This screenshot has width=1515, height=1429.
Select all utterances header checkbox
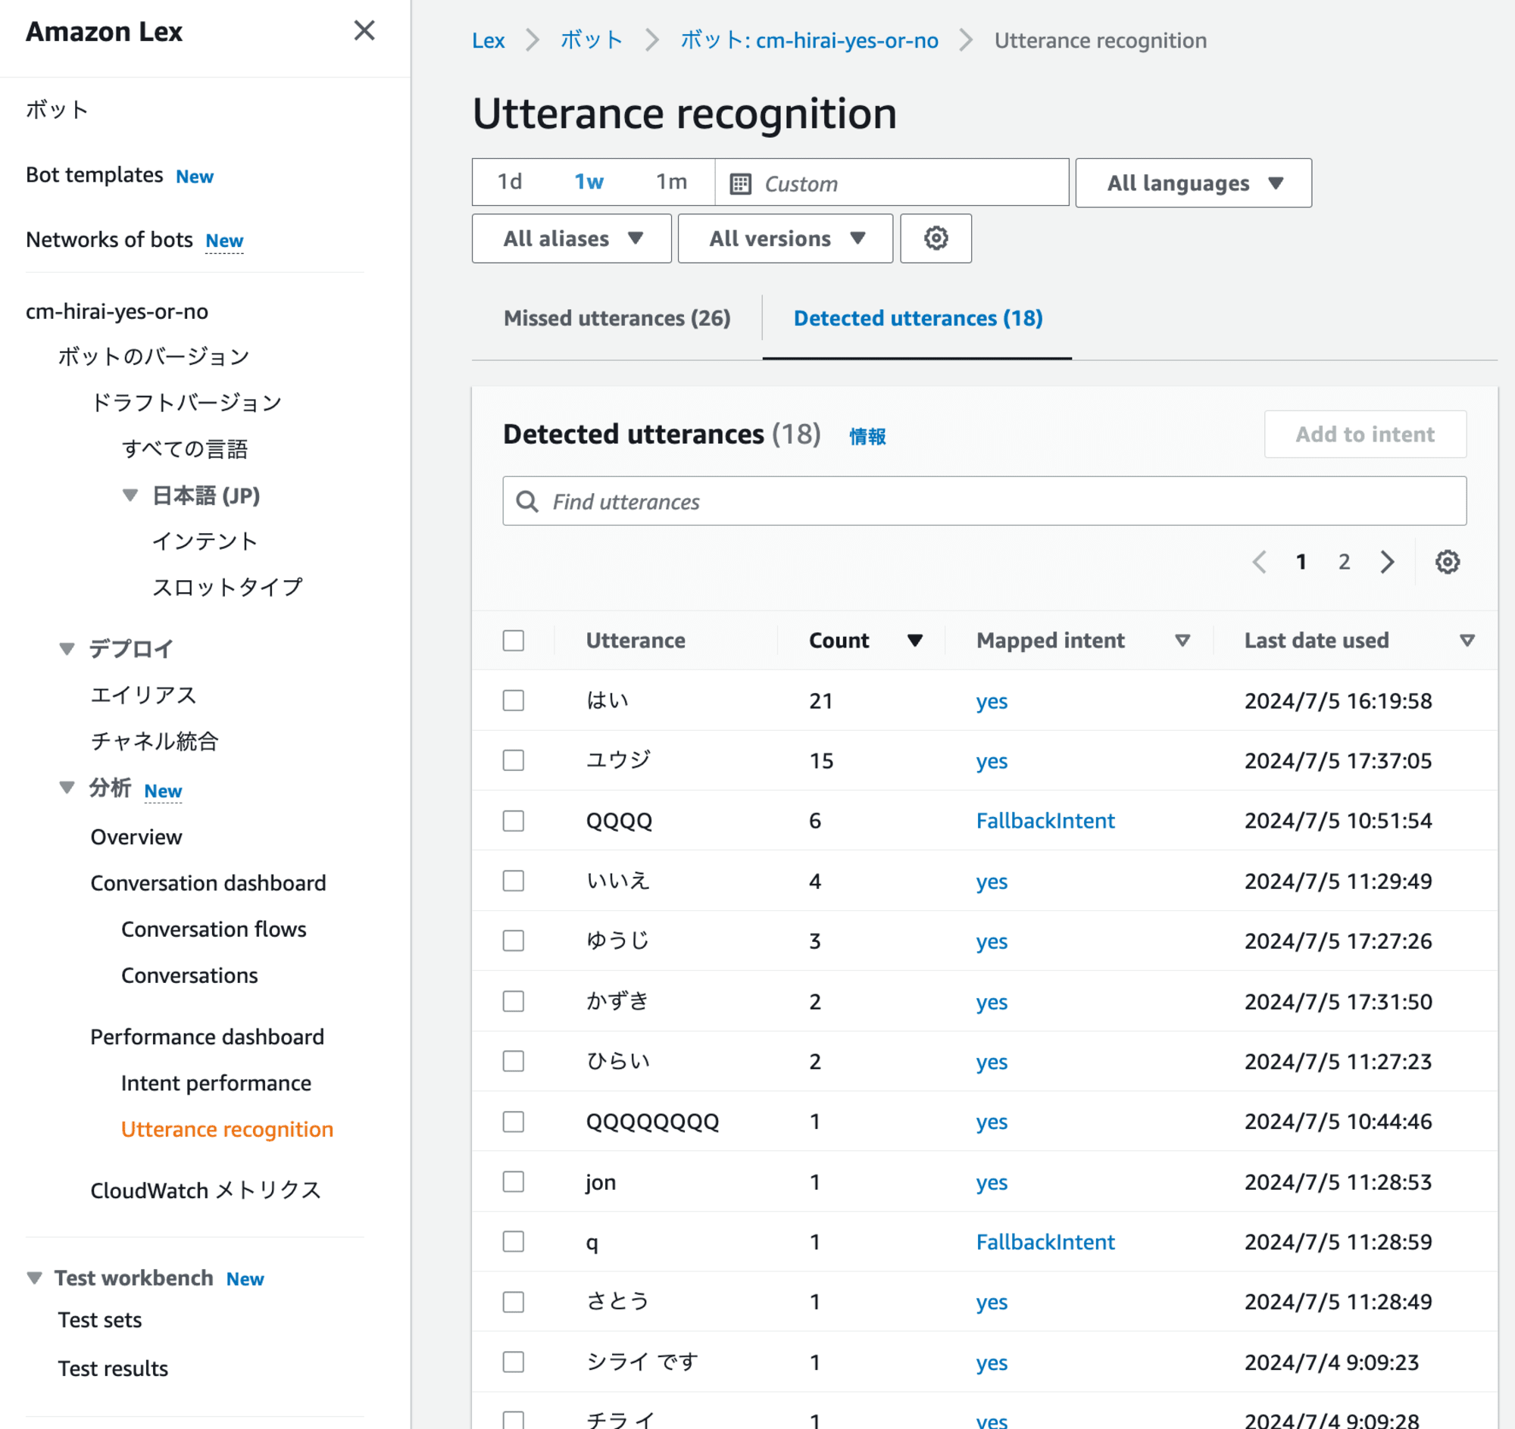click(x=514, y=641)
